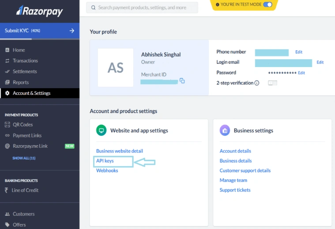Open Account details link
This screenshot has width=335, height=229.
point(235,151)
